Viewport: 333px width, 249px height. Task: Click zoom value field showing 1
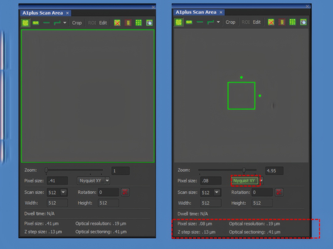[x=121, y=171]
